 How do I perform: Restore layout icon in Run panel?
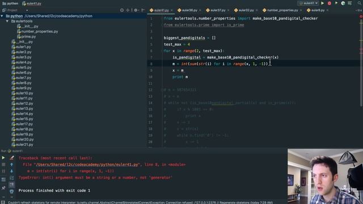(x=3, y=180)
